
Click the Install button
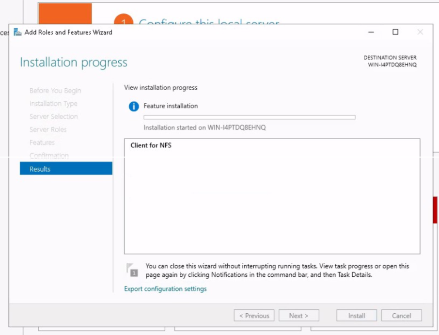pyautogui.click(x=357, y=316)
